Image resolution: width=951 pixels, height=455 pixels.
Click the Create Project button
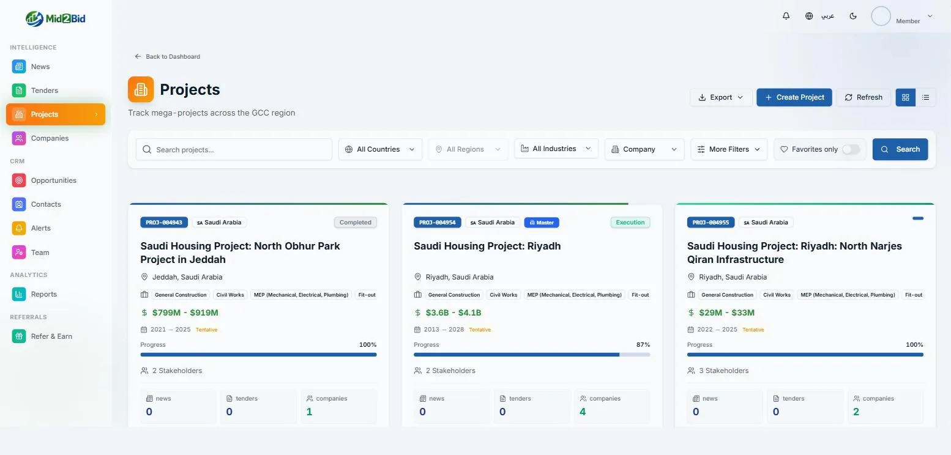pyautogui.click(x=794, y=97)
